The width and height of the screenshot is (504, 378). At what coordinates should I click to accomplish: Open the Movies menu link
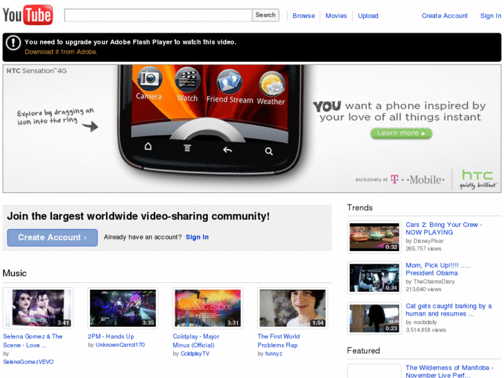336,16
